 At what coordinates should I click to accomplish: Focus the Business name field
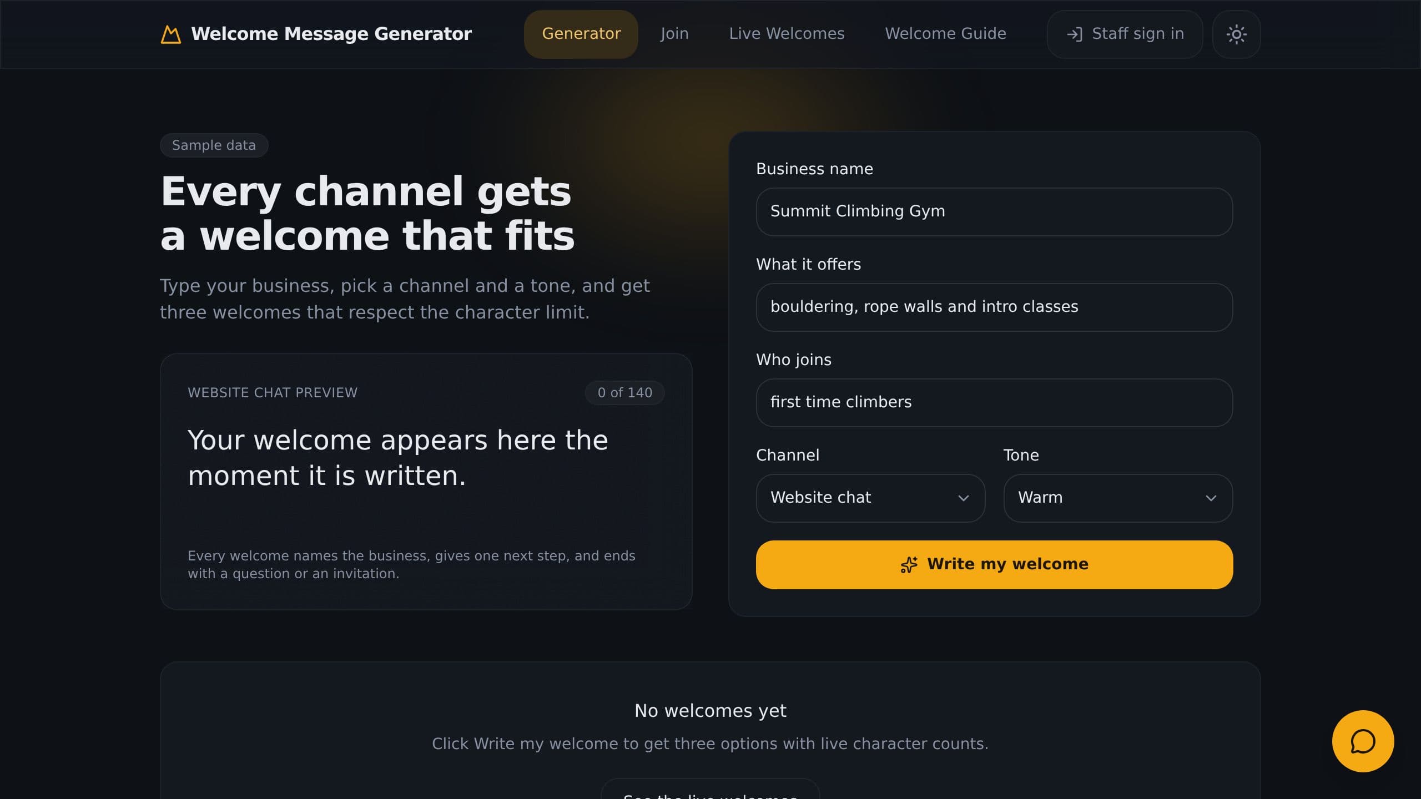994,212
